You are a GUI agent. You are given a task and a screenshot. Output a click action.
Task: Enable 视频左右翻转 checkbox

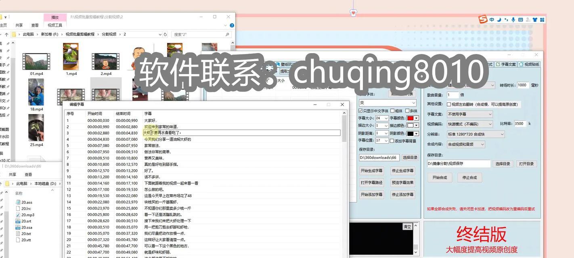tap(449, 104)
